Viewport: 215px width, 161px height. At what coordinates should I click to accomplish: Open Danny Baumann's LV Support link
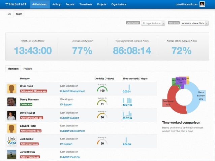pos(66,105)
